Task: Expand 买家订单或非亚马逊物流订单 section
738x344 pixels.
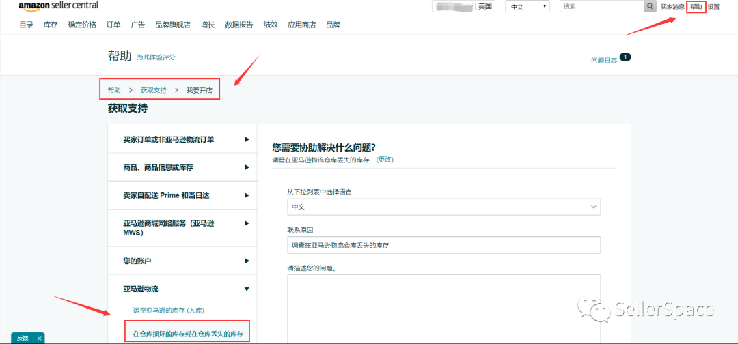Action: [182, 139]
